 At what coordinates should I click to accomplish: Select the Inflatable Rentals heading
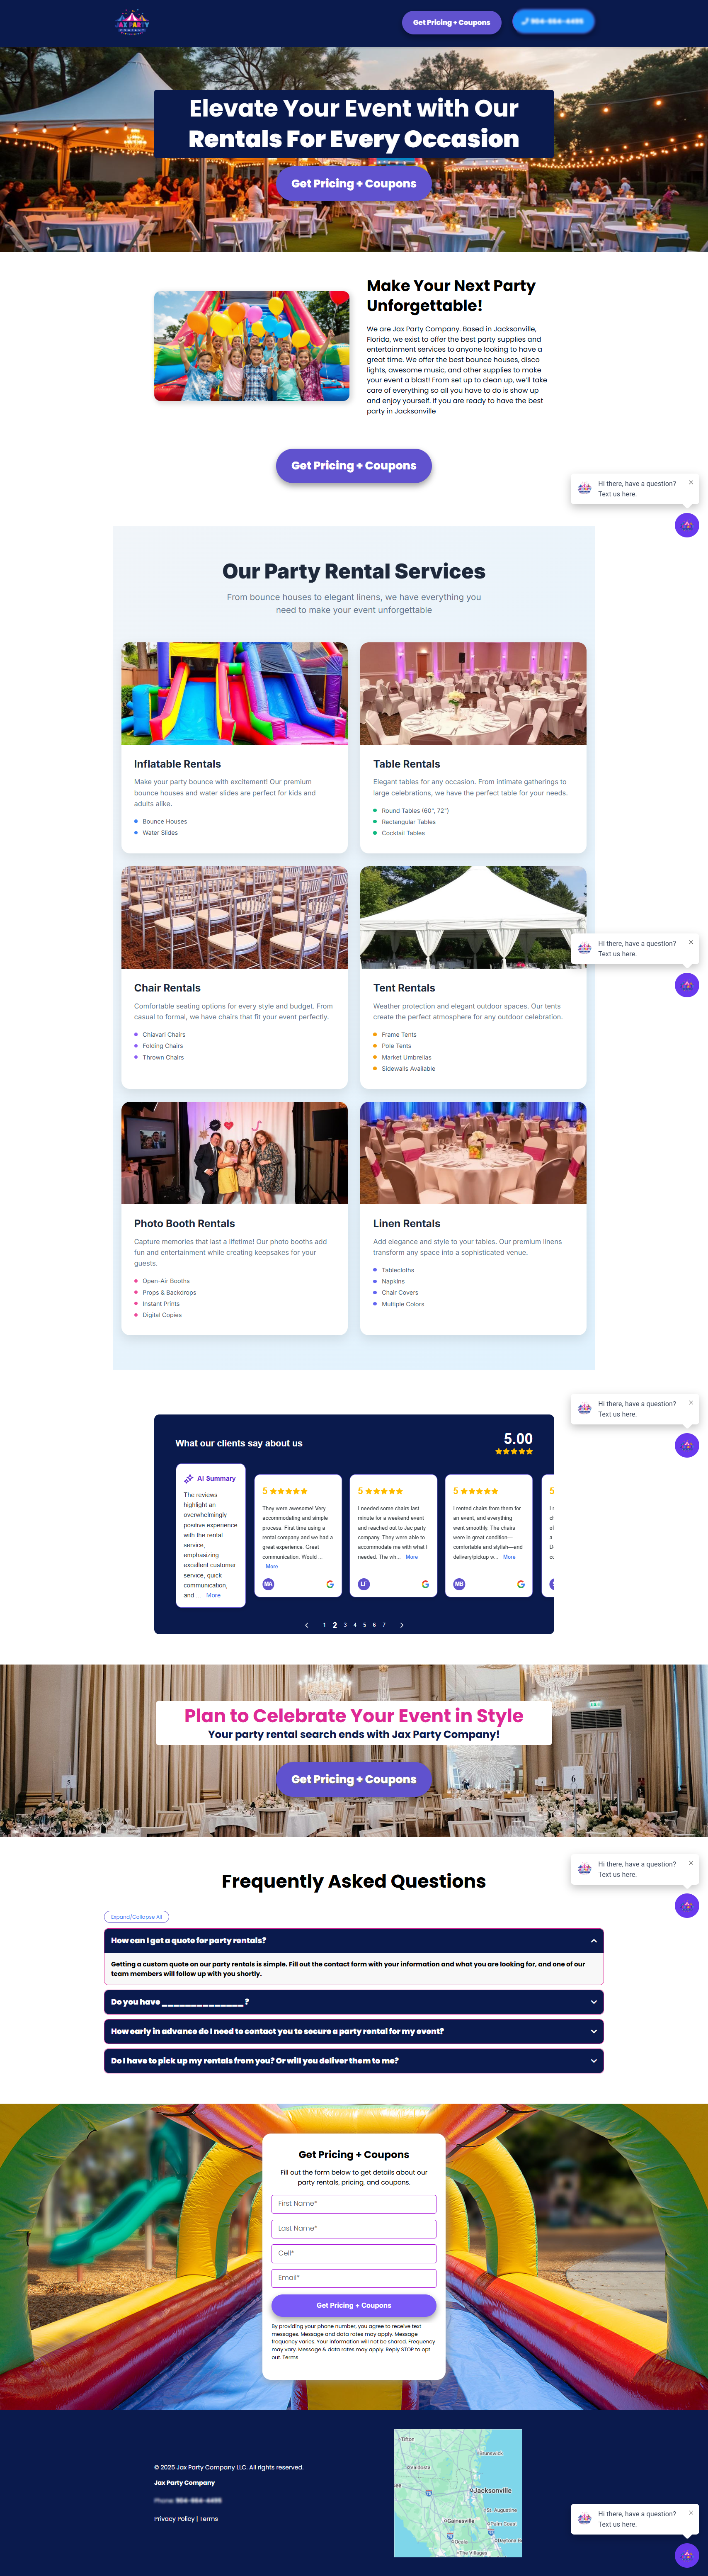[178, 764]
